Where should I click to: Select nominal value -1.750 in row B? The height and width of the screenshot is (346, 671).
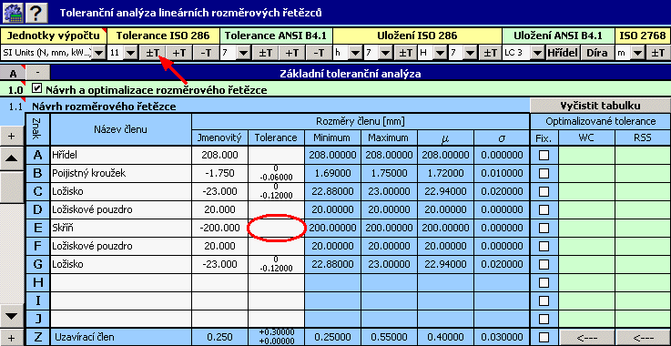[219, 173]
